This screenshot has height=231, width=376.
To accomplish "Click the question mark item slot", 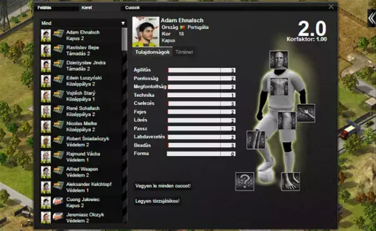I will coord(244,181).
